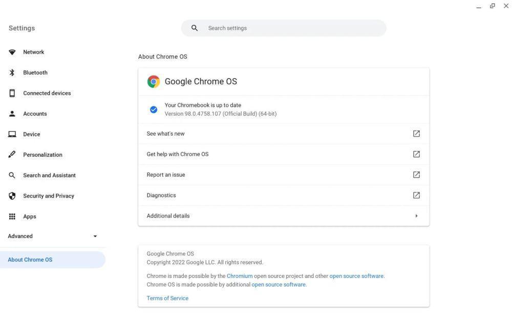
Task: Open the Terms of Service link
Action: (167, 298)
